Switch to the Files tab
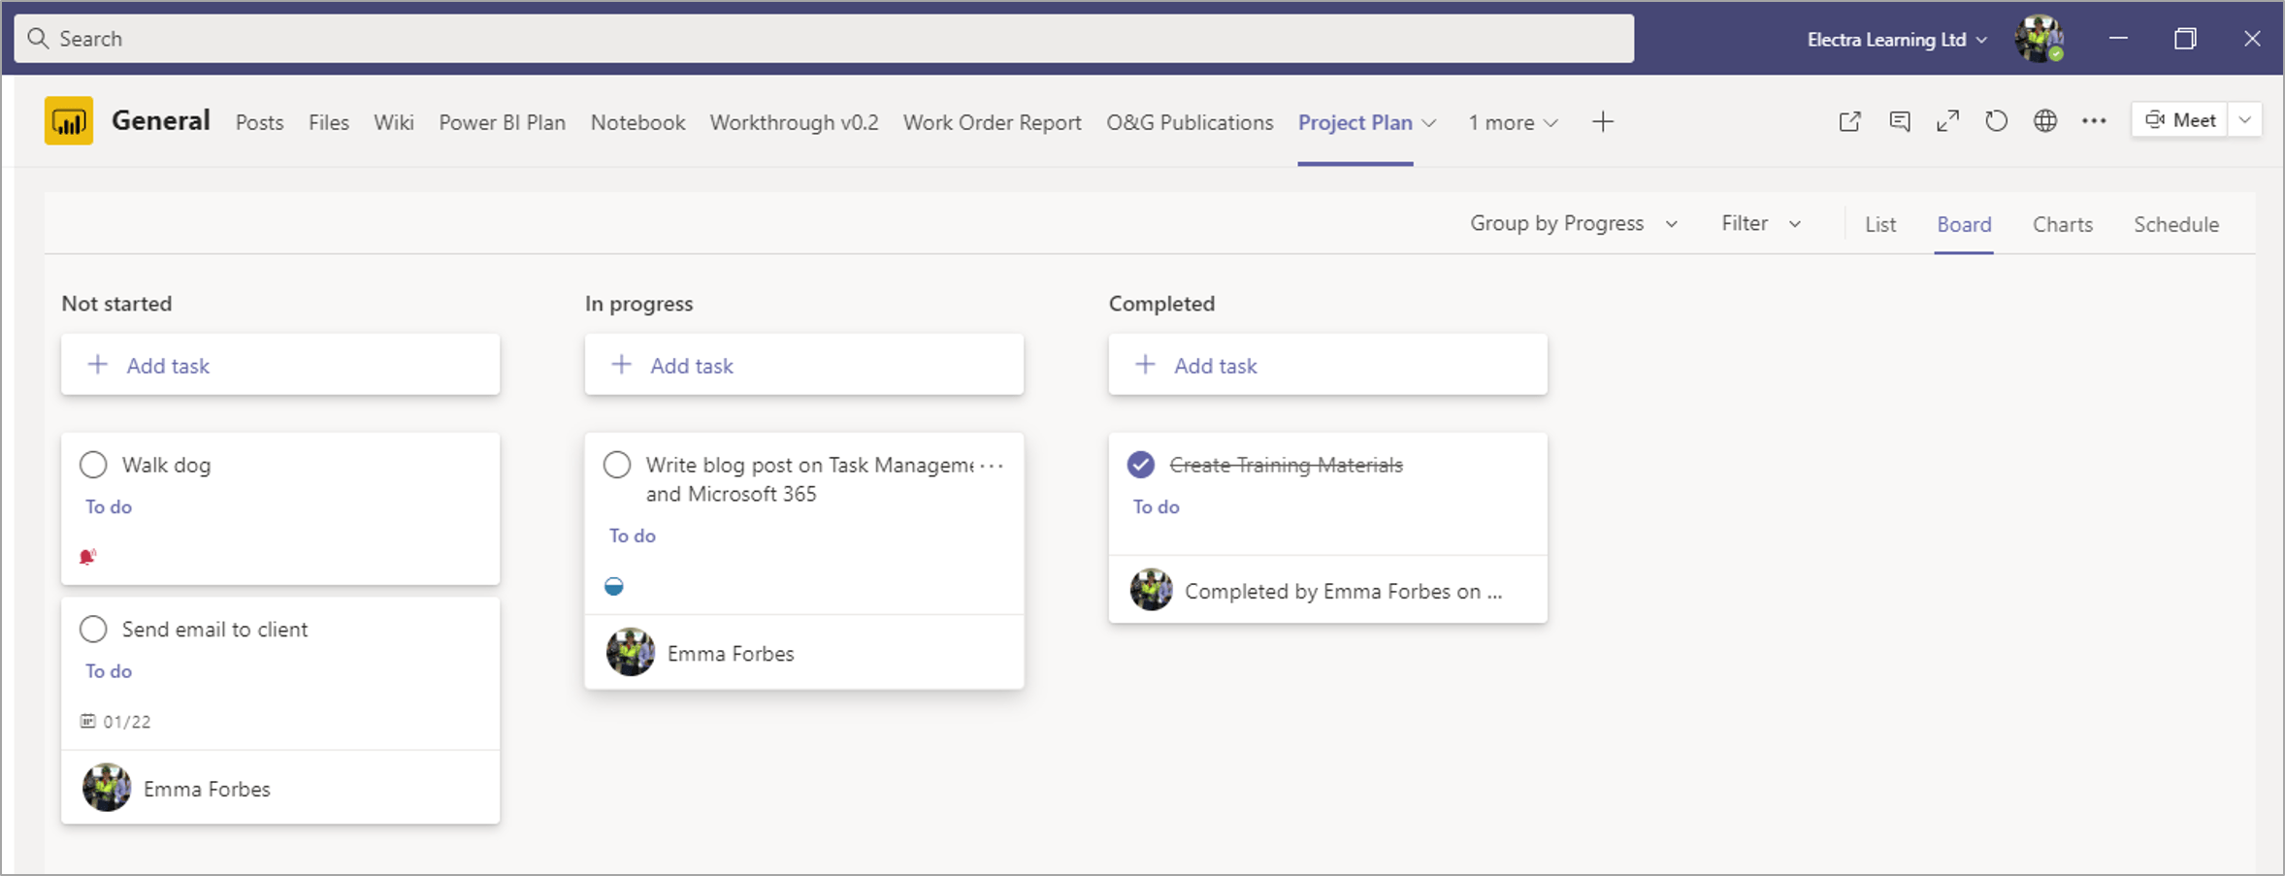Viewport: 2285px width, 876px height. pyautogui.click(x=329, y=122)
